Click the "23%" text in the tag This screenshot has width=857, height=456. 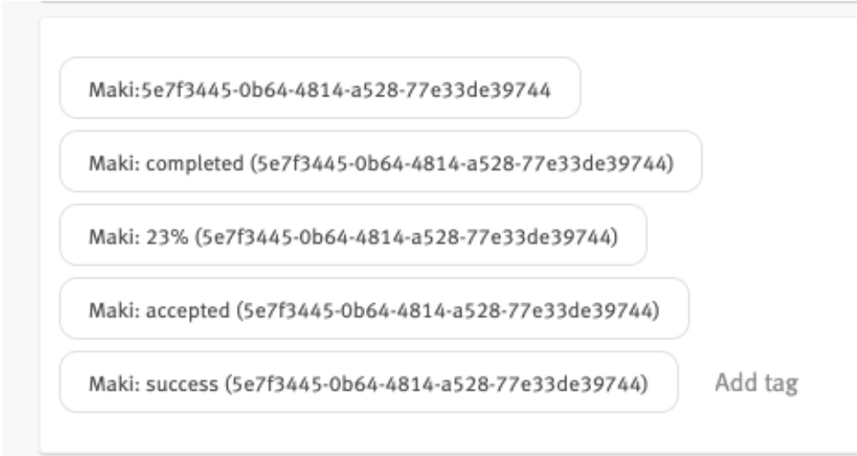(x=167, y=237)
